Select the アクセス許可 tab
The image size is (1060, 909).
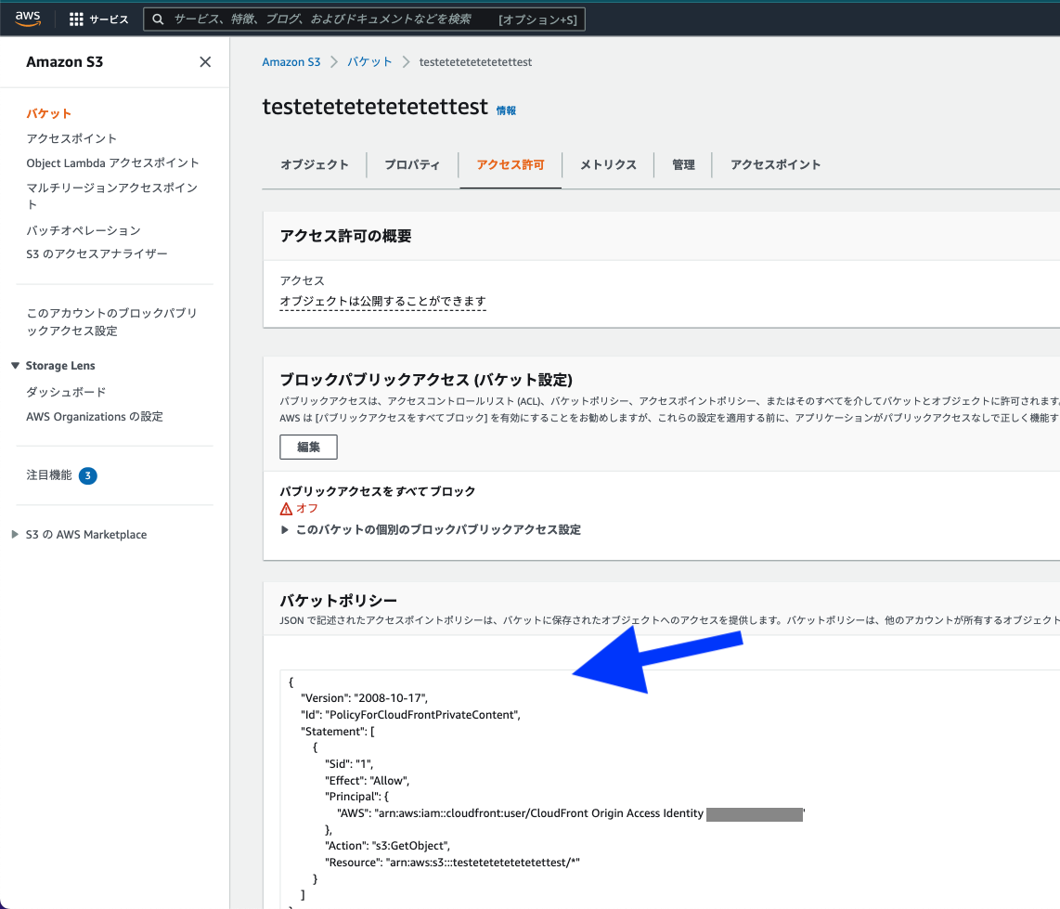pos(511,164)
